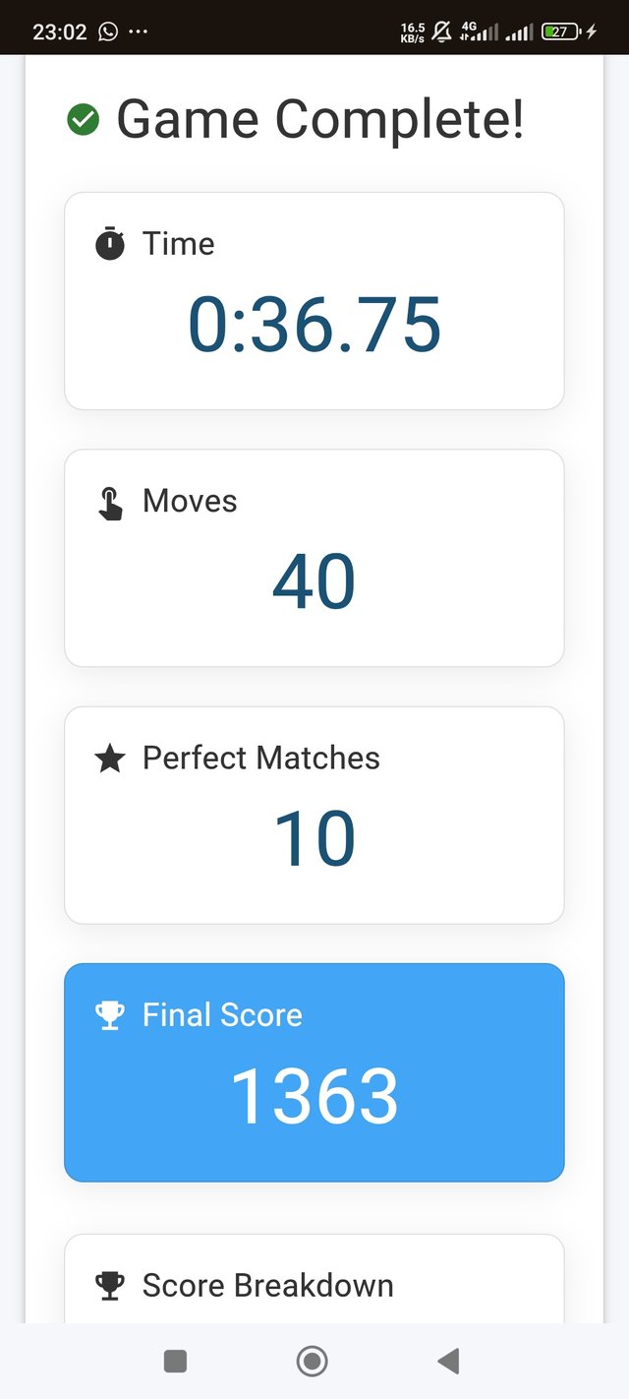Image resolution: width=629 pixels, height=1399 pixels.
Task: Click the Game Complete! heading text
Action: point(319,120)
